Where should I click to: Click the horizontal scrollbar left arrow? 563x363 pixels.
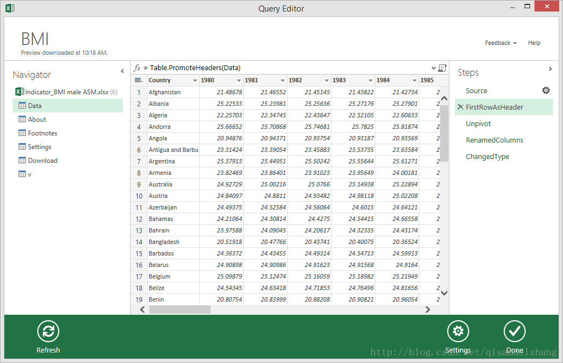click(143, 309)
